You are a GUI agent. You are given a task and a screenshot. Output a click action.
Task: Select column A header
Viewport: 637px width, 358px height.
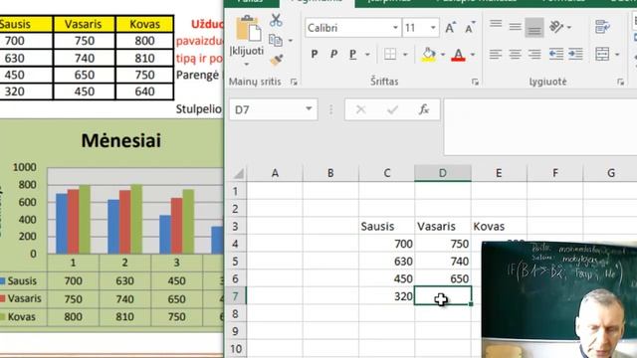coord(275,173)
